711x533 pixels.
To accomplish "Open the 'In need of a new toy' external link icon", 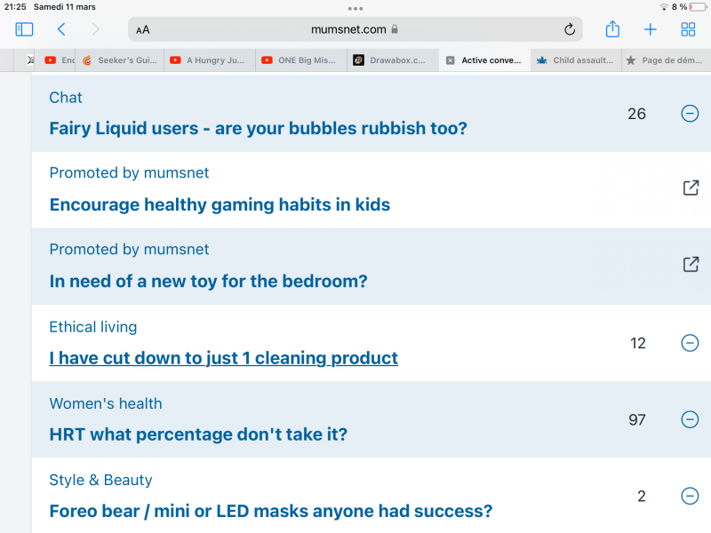I will click(x=691, y=264).
